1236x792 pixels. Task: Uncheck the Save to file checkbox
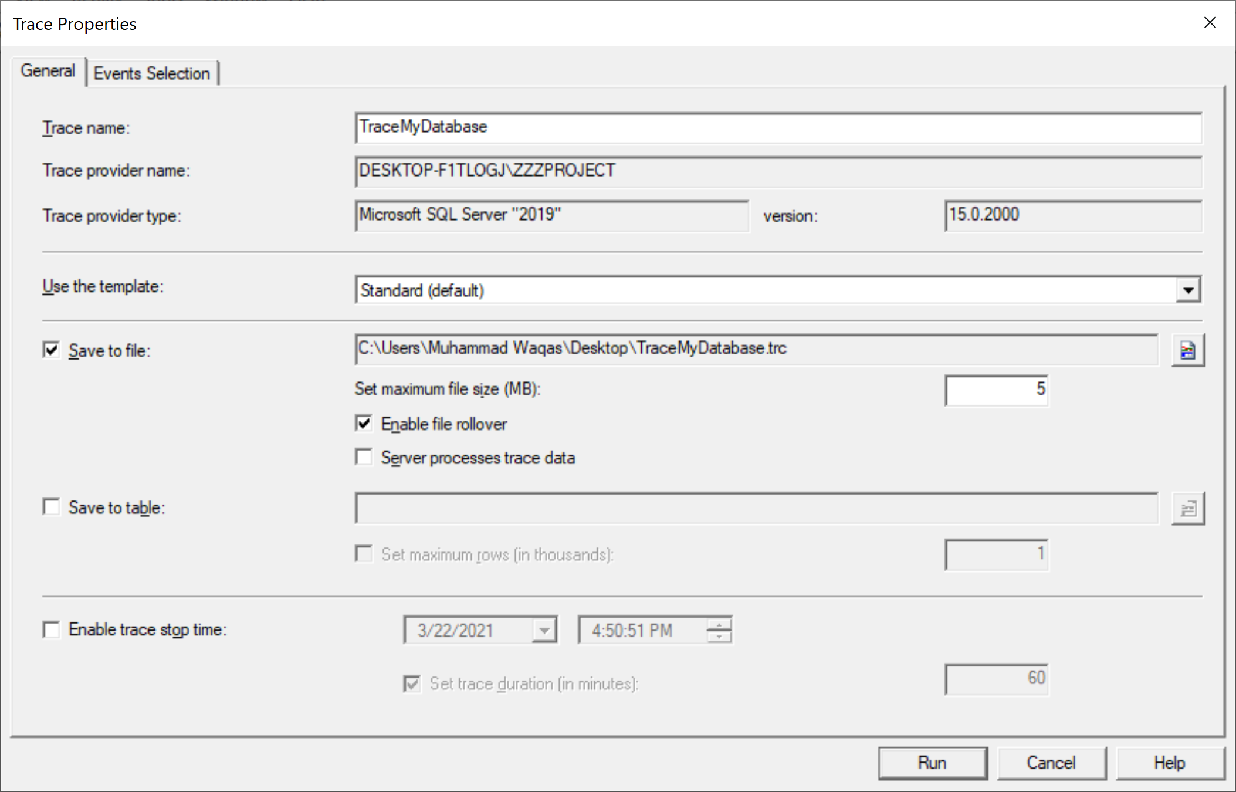pos(52,350)
